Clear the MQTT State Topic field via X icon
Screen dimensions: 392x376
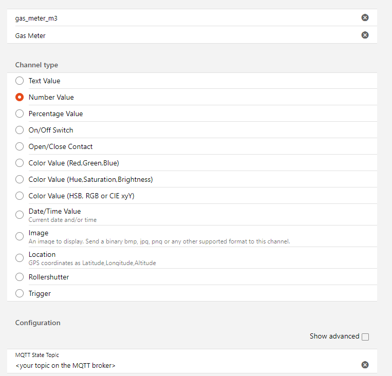tap(365, 365)
